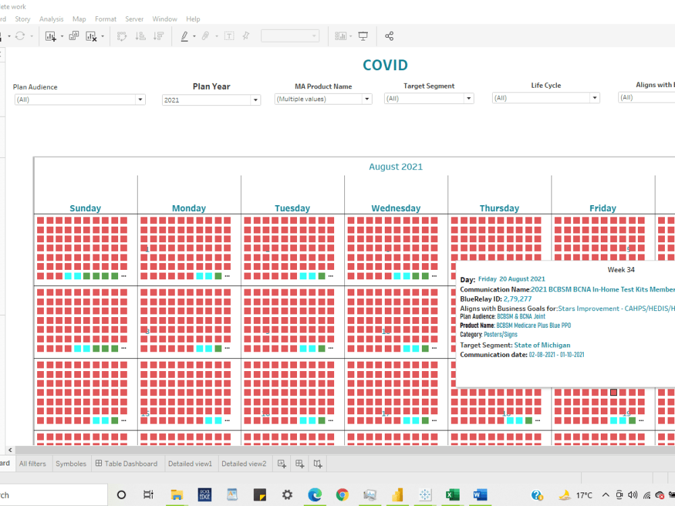Open the Excel app from taskbar
The height and width of the screenshot is (506, 675).
tap(452, 495)
